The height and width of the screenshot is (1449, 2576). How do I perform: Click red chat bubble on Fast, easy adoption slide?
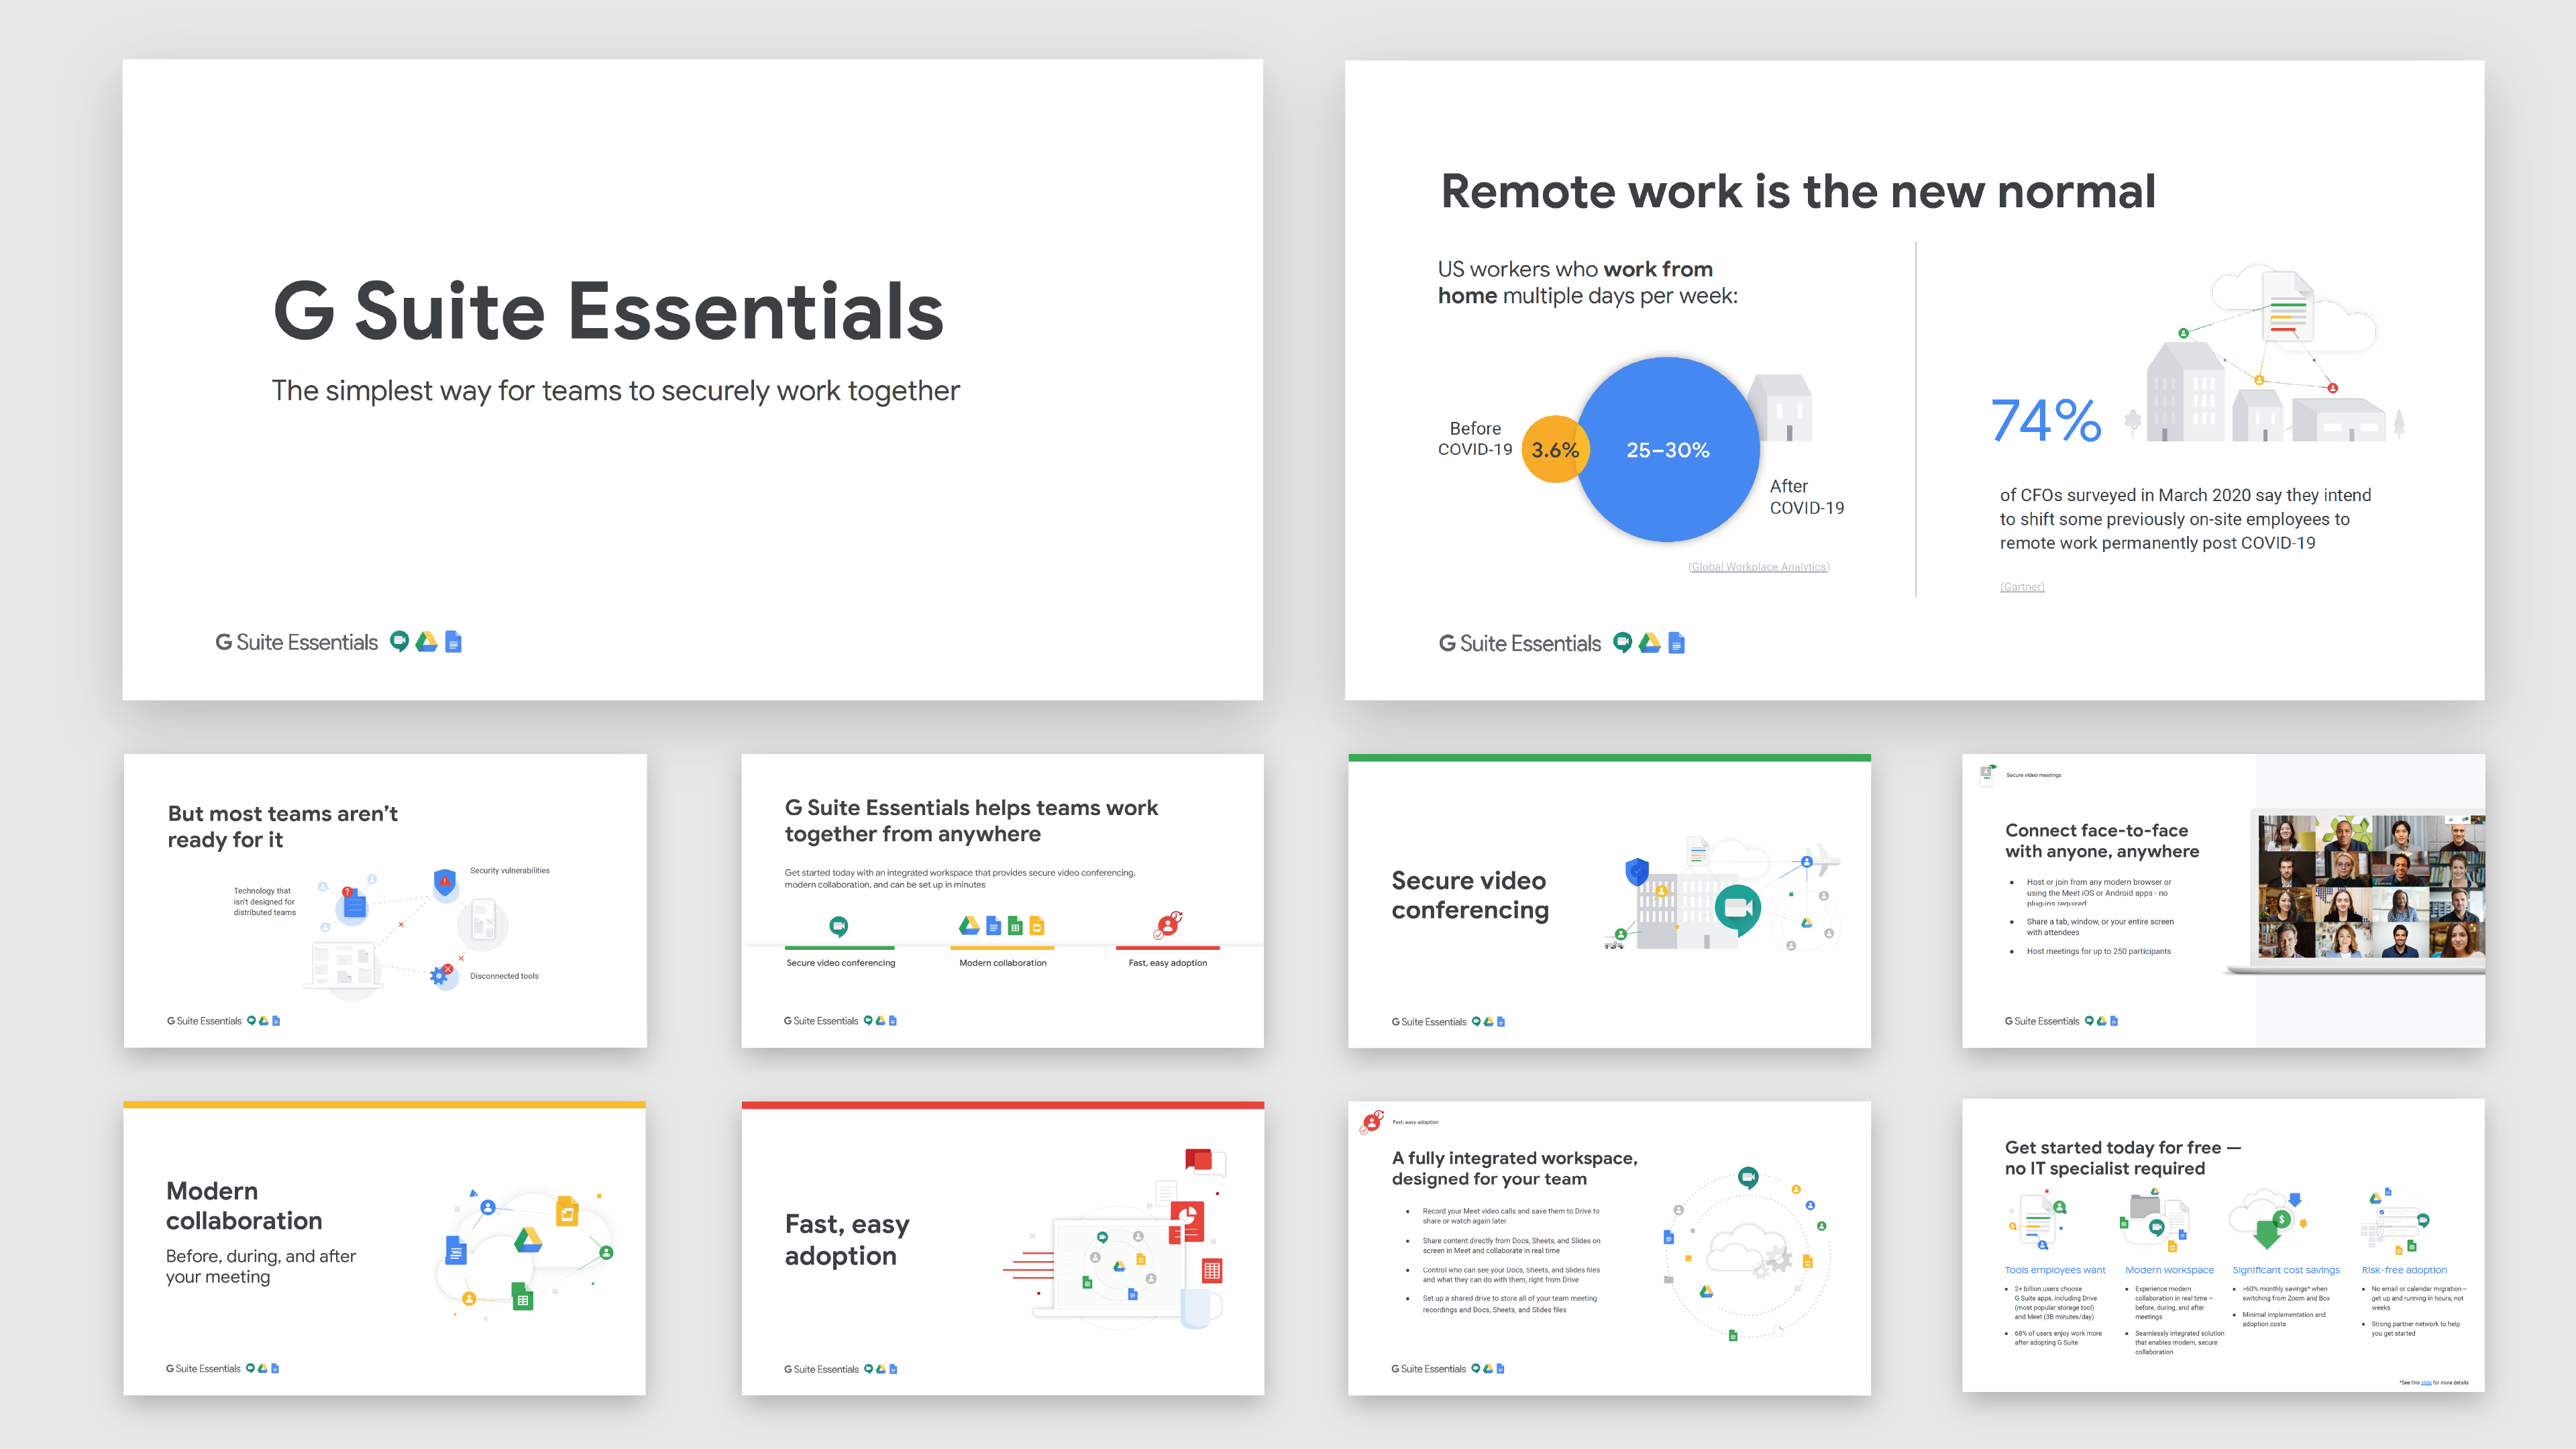(x=1199, y=1160)
